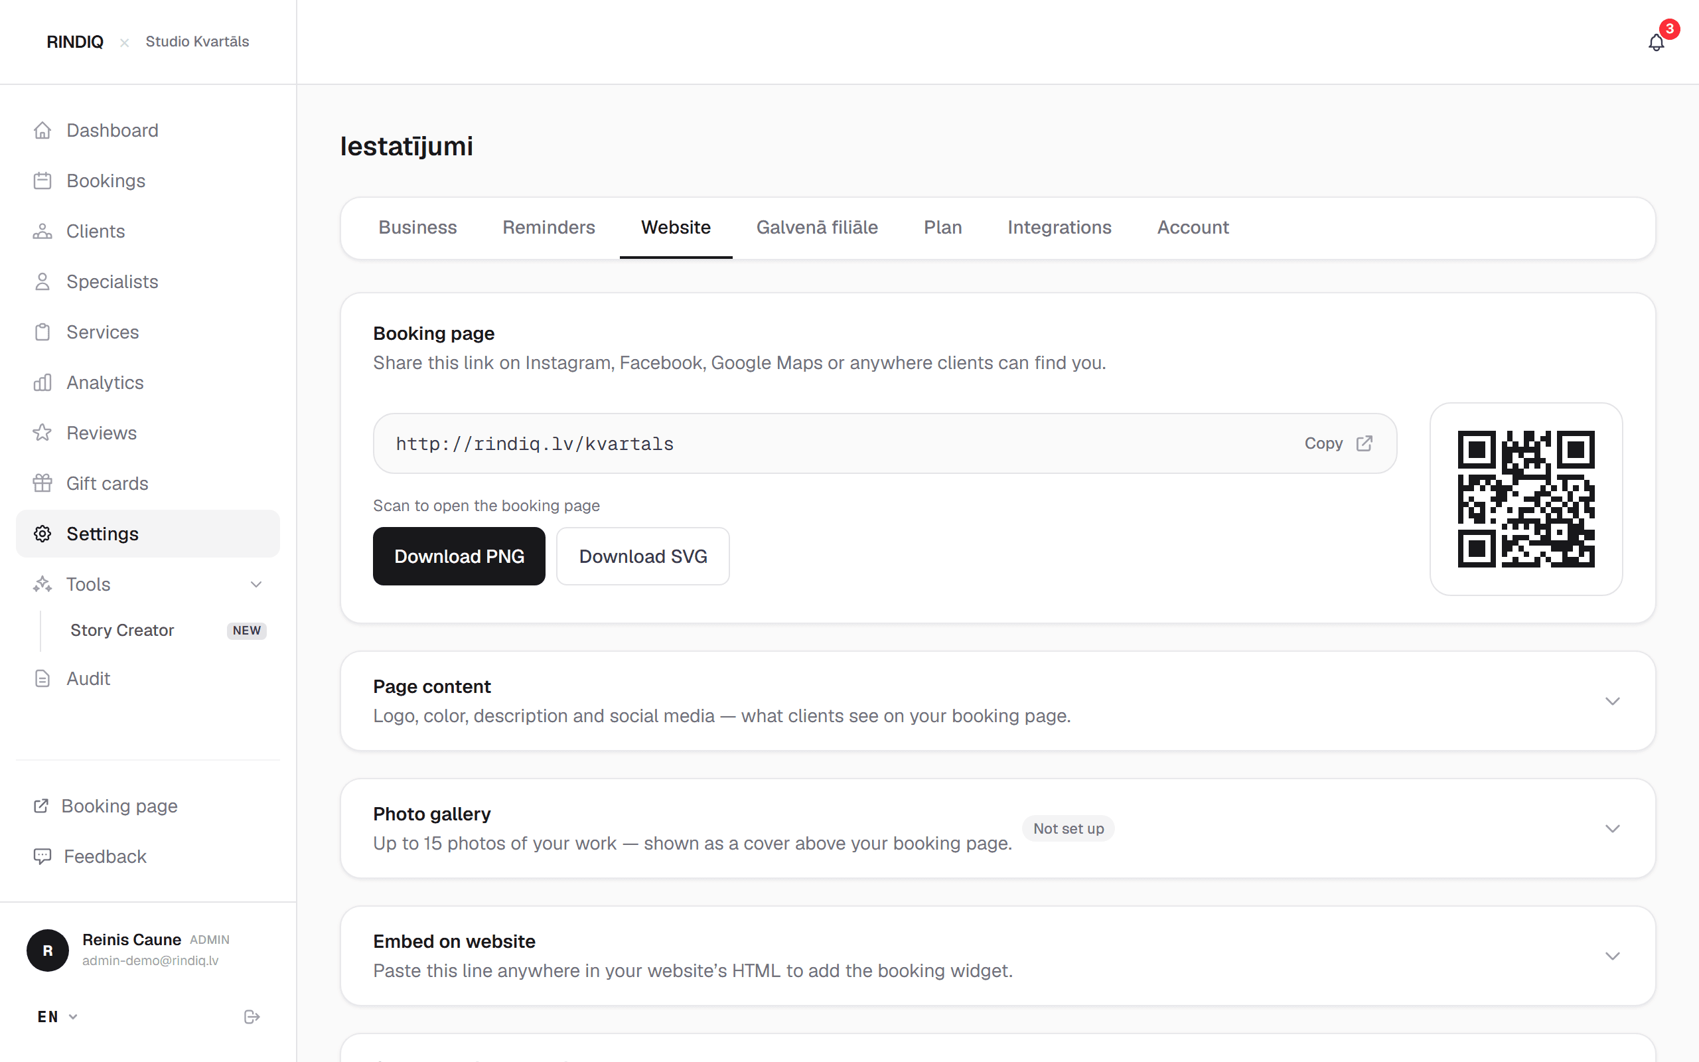
Task: Click the R user avatar
Action: click(48, 950)
